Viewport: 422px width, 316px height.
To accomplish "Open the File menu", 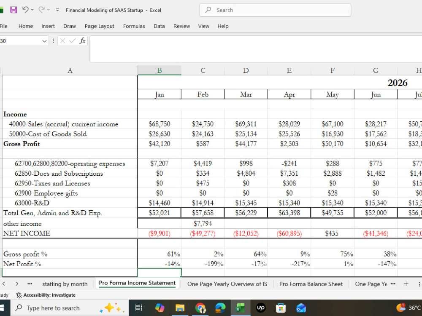I will click(x=3, y=26).
